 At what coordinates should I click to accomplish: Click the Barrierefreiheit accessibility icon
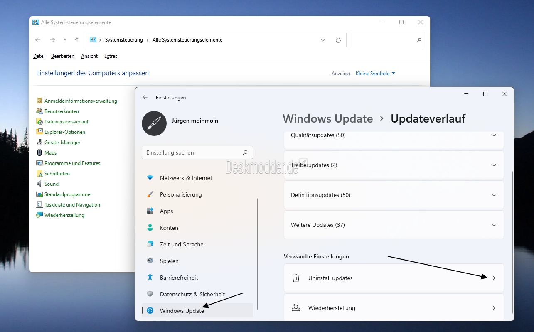click(150, 277)
